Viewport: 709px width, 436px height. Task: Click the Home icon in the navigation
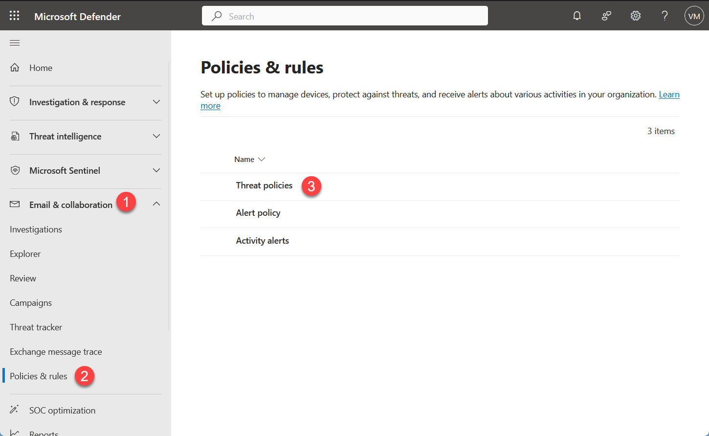click(x=15, y=67)
